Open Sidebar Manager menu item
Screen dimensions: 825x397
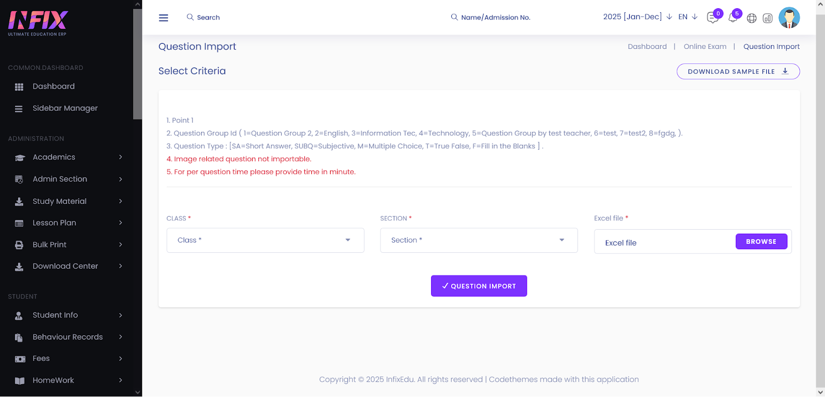click(65, 108)
